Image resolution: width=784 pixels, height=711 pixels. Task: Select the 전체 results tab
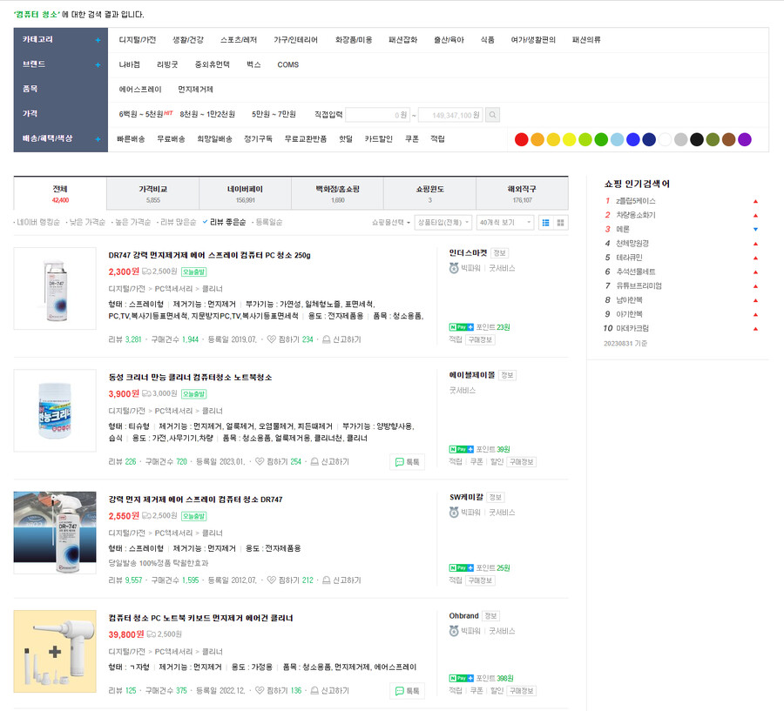60,194
